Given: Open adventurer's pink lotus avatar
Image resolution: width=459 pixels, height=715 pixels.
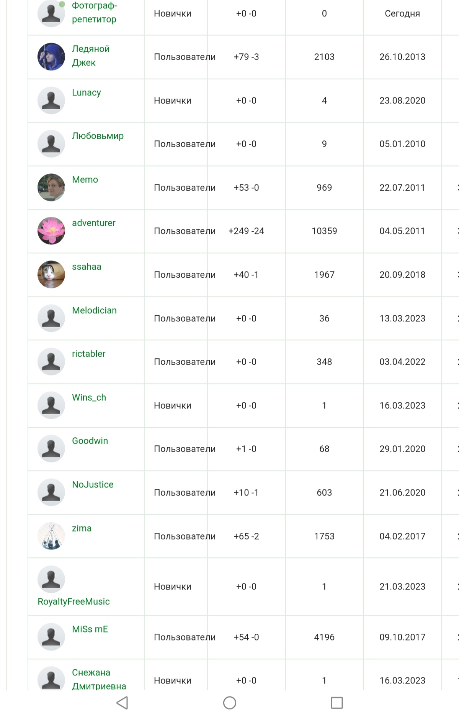Looking at the screenshot, I should click(x=51, y=231).
